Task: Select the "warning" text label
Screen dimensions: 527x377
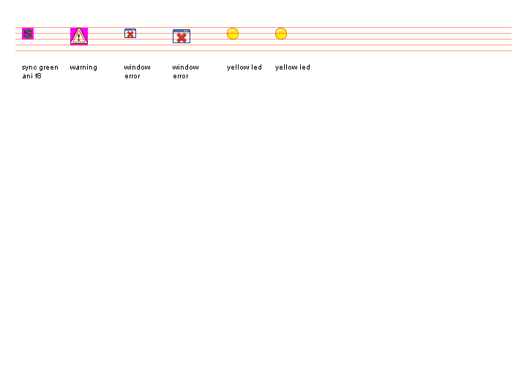Action: [x=83, y=67]
